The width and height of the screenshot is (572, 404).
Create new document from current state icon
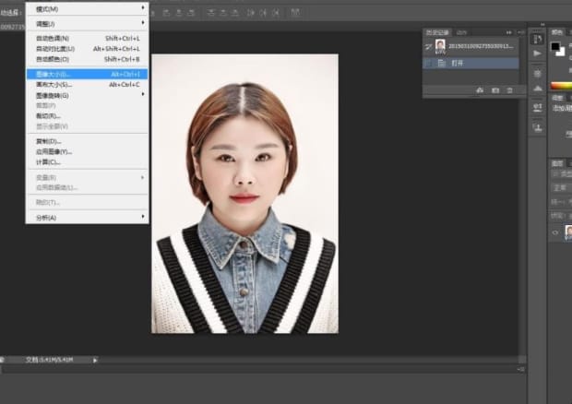click(480, 90)
